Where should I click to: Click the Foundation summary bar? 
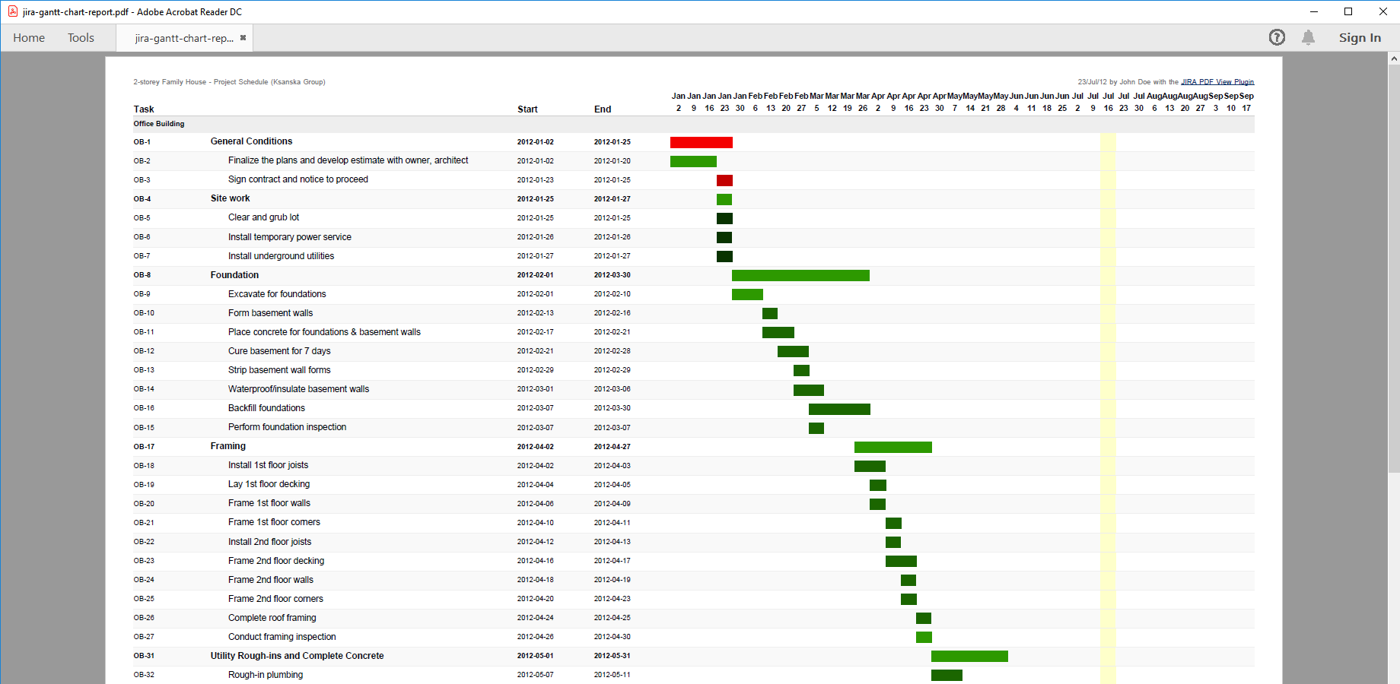pyautogui.click(x=800, y=275)
